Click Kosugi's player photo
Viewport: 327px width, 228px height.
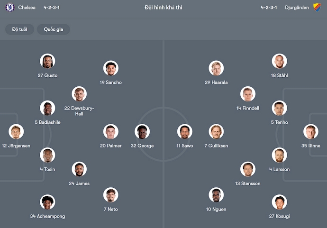pyautogui.click(x=280, y=202)
